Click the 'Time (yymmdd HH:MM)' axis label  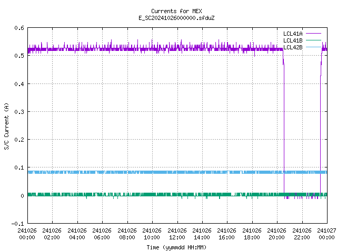click(x=176, y=247)
